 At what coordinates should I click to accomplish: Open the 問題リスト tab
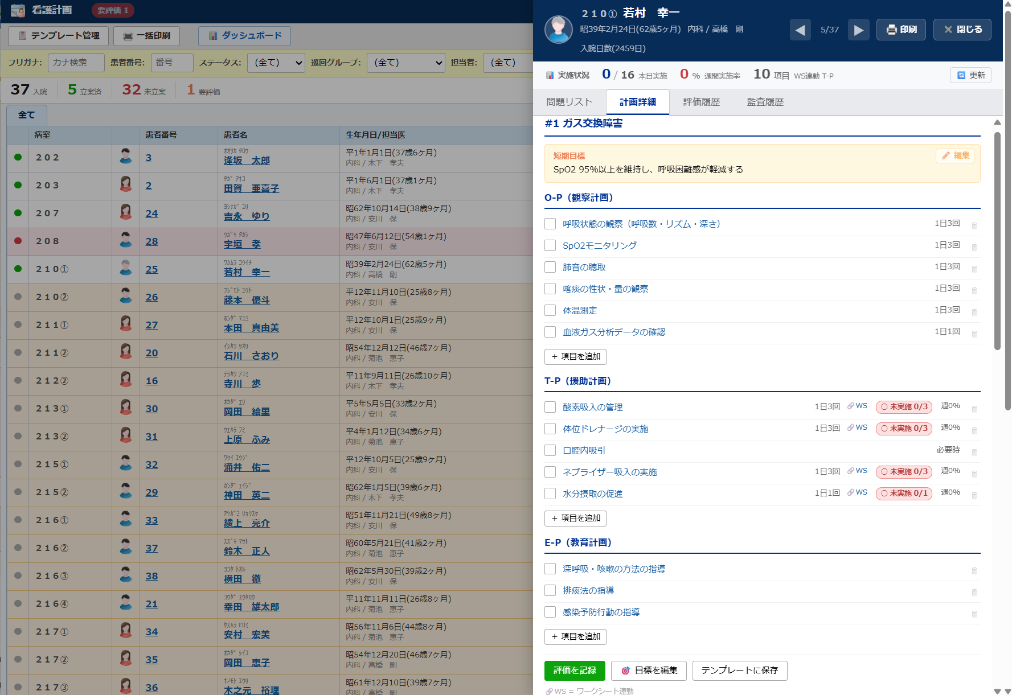pyautogui.click(x=569, y=102)
